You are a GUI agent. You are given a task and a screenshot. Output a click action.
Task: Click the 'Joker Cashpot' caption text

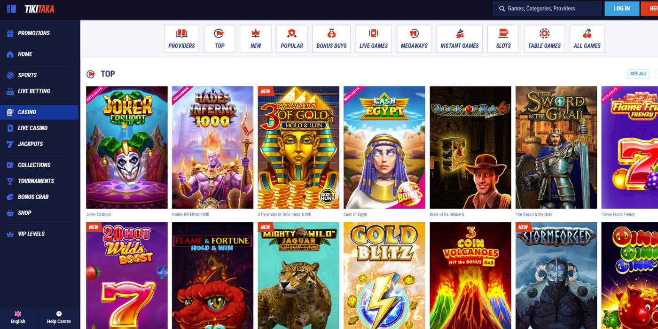[99, 215]
